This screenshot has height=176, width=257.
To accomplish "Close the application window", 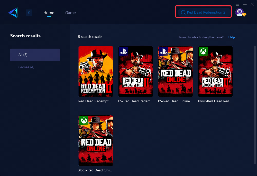I will pos(252,4).
